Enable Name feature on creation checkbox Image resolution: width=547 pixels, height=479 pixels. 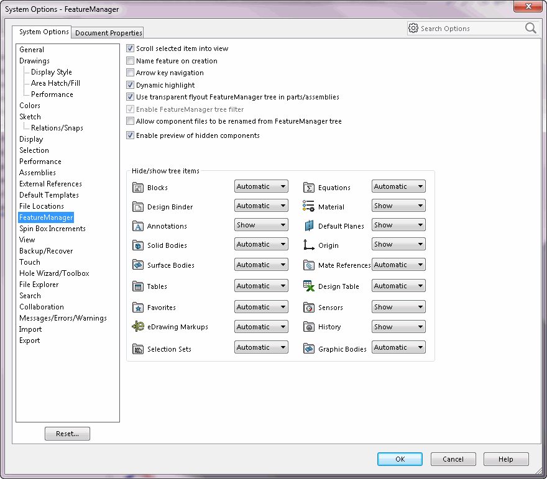coord(130,61)
